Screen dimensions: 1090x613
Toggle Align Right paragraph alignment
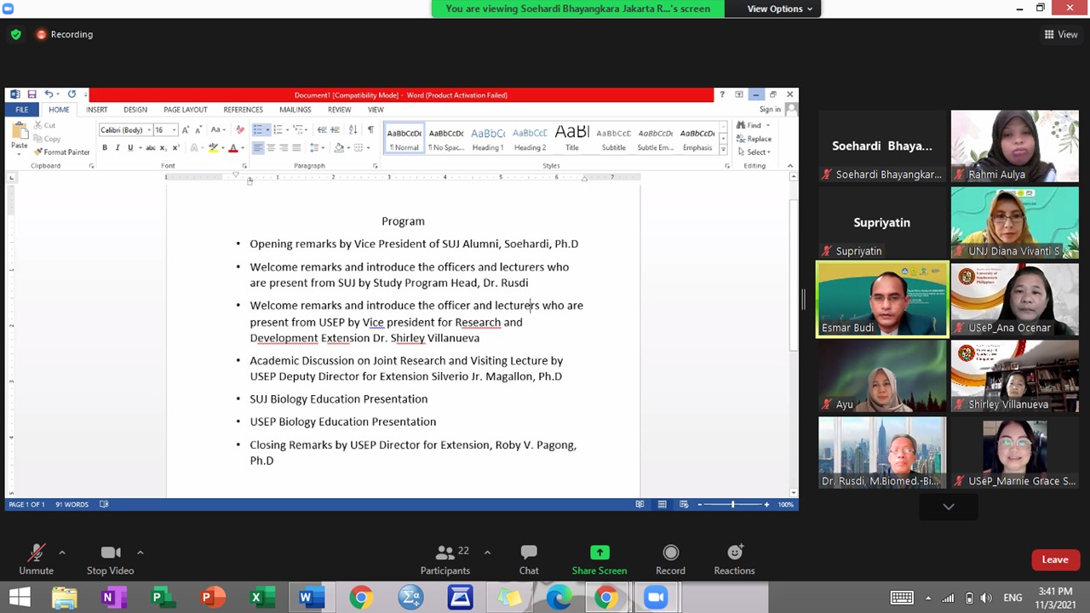(x=284, y=148)
